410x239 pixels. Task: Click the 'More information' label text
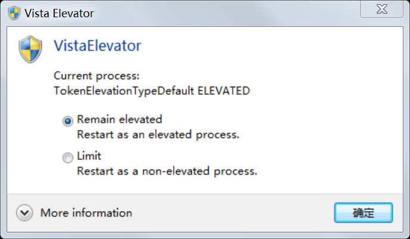(86, 213)
